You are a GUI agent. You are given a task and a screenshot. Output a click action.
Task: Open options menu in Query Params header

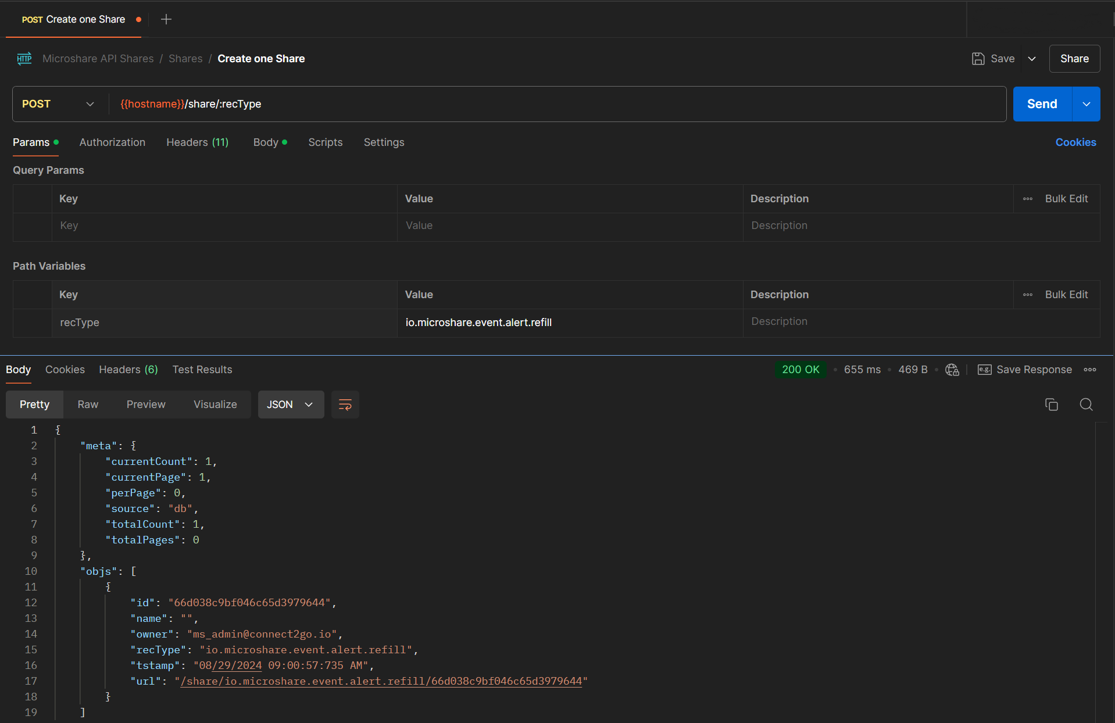point(1028,199)
